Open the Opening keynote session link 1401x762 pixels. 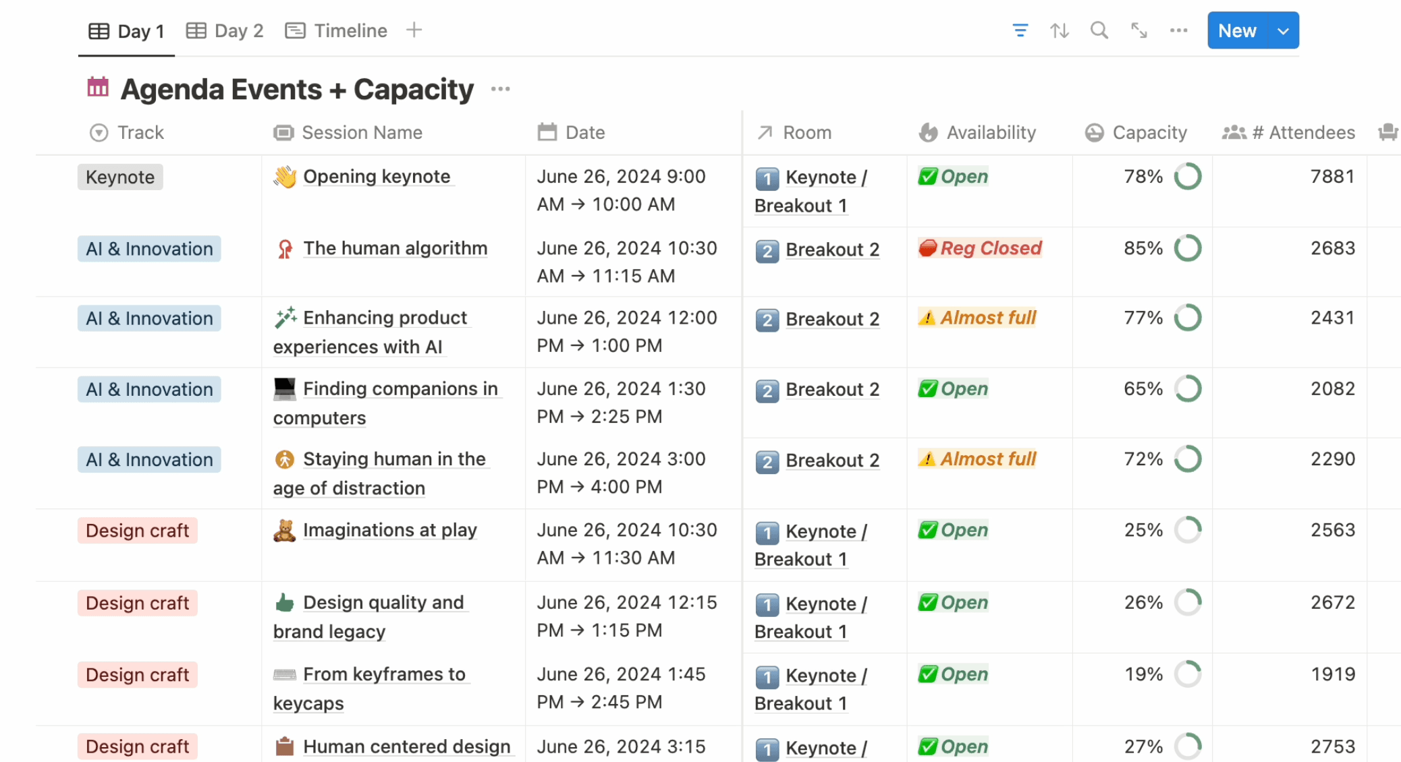coord(377,177)
